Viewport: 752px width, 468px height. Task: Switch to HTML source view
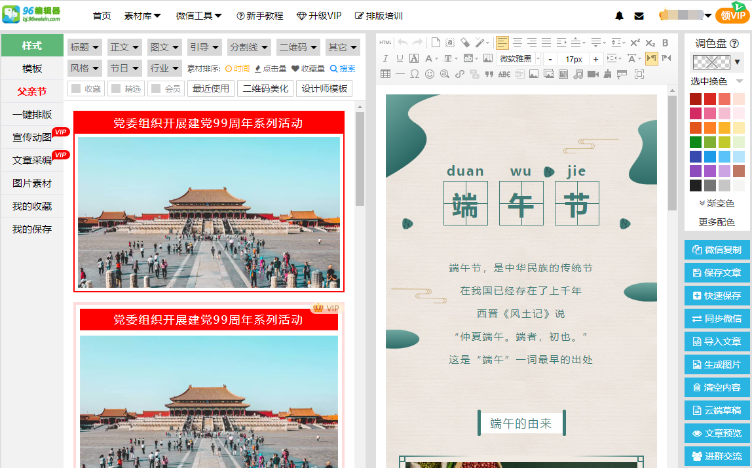386,43
